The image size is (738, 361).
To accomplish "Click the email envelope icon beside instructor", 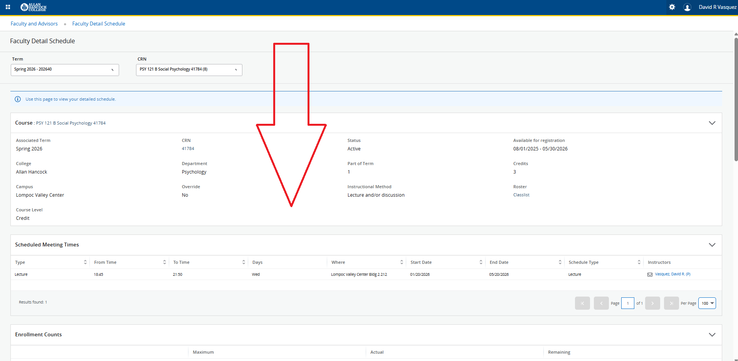I will click(x=650, y=275).
